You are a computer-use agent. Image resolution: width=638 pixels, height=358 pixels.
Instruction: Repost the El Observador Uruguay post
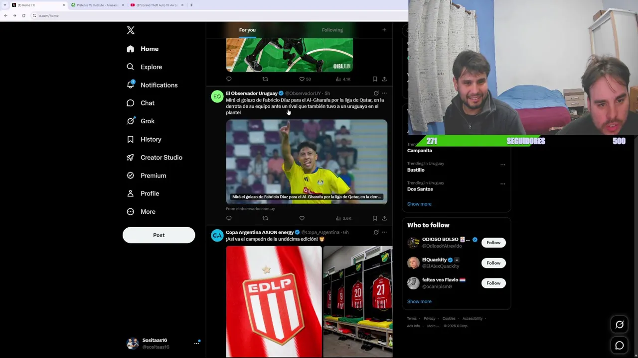265,218
